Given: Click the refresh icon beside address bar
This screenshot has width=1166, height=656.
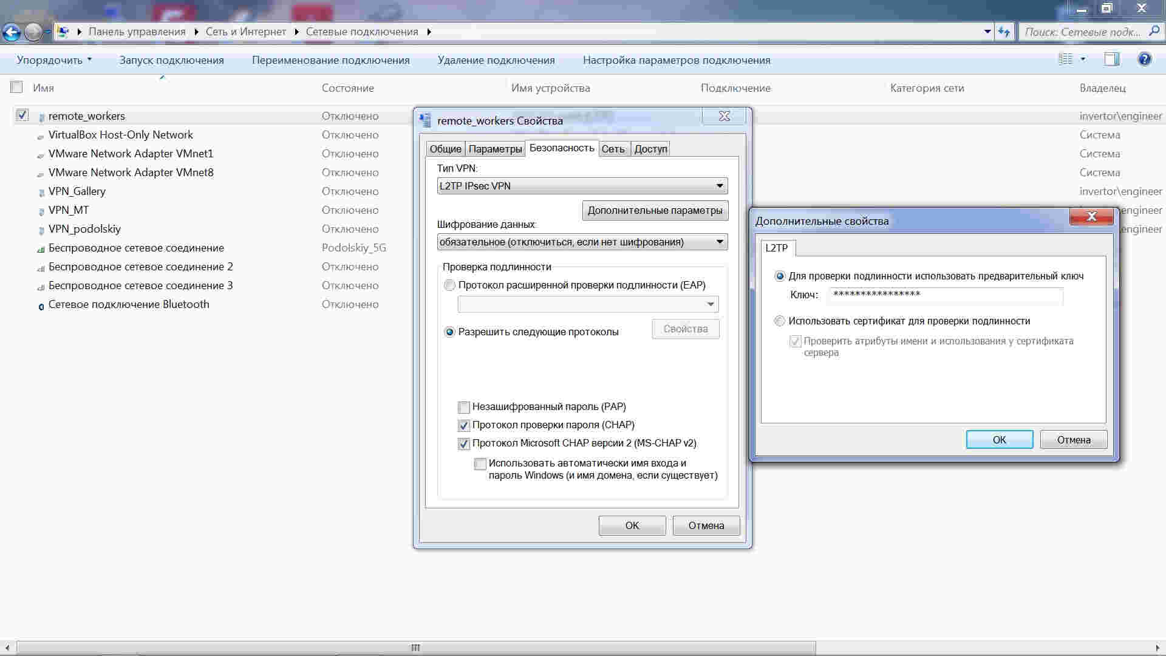Looking at the screenshot, I should pos(1004,32).
